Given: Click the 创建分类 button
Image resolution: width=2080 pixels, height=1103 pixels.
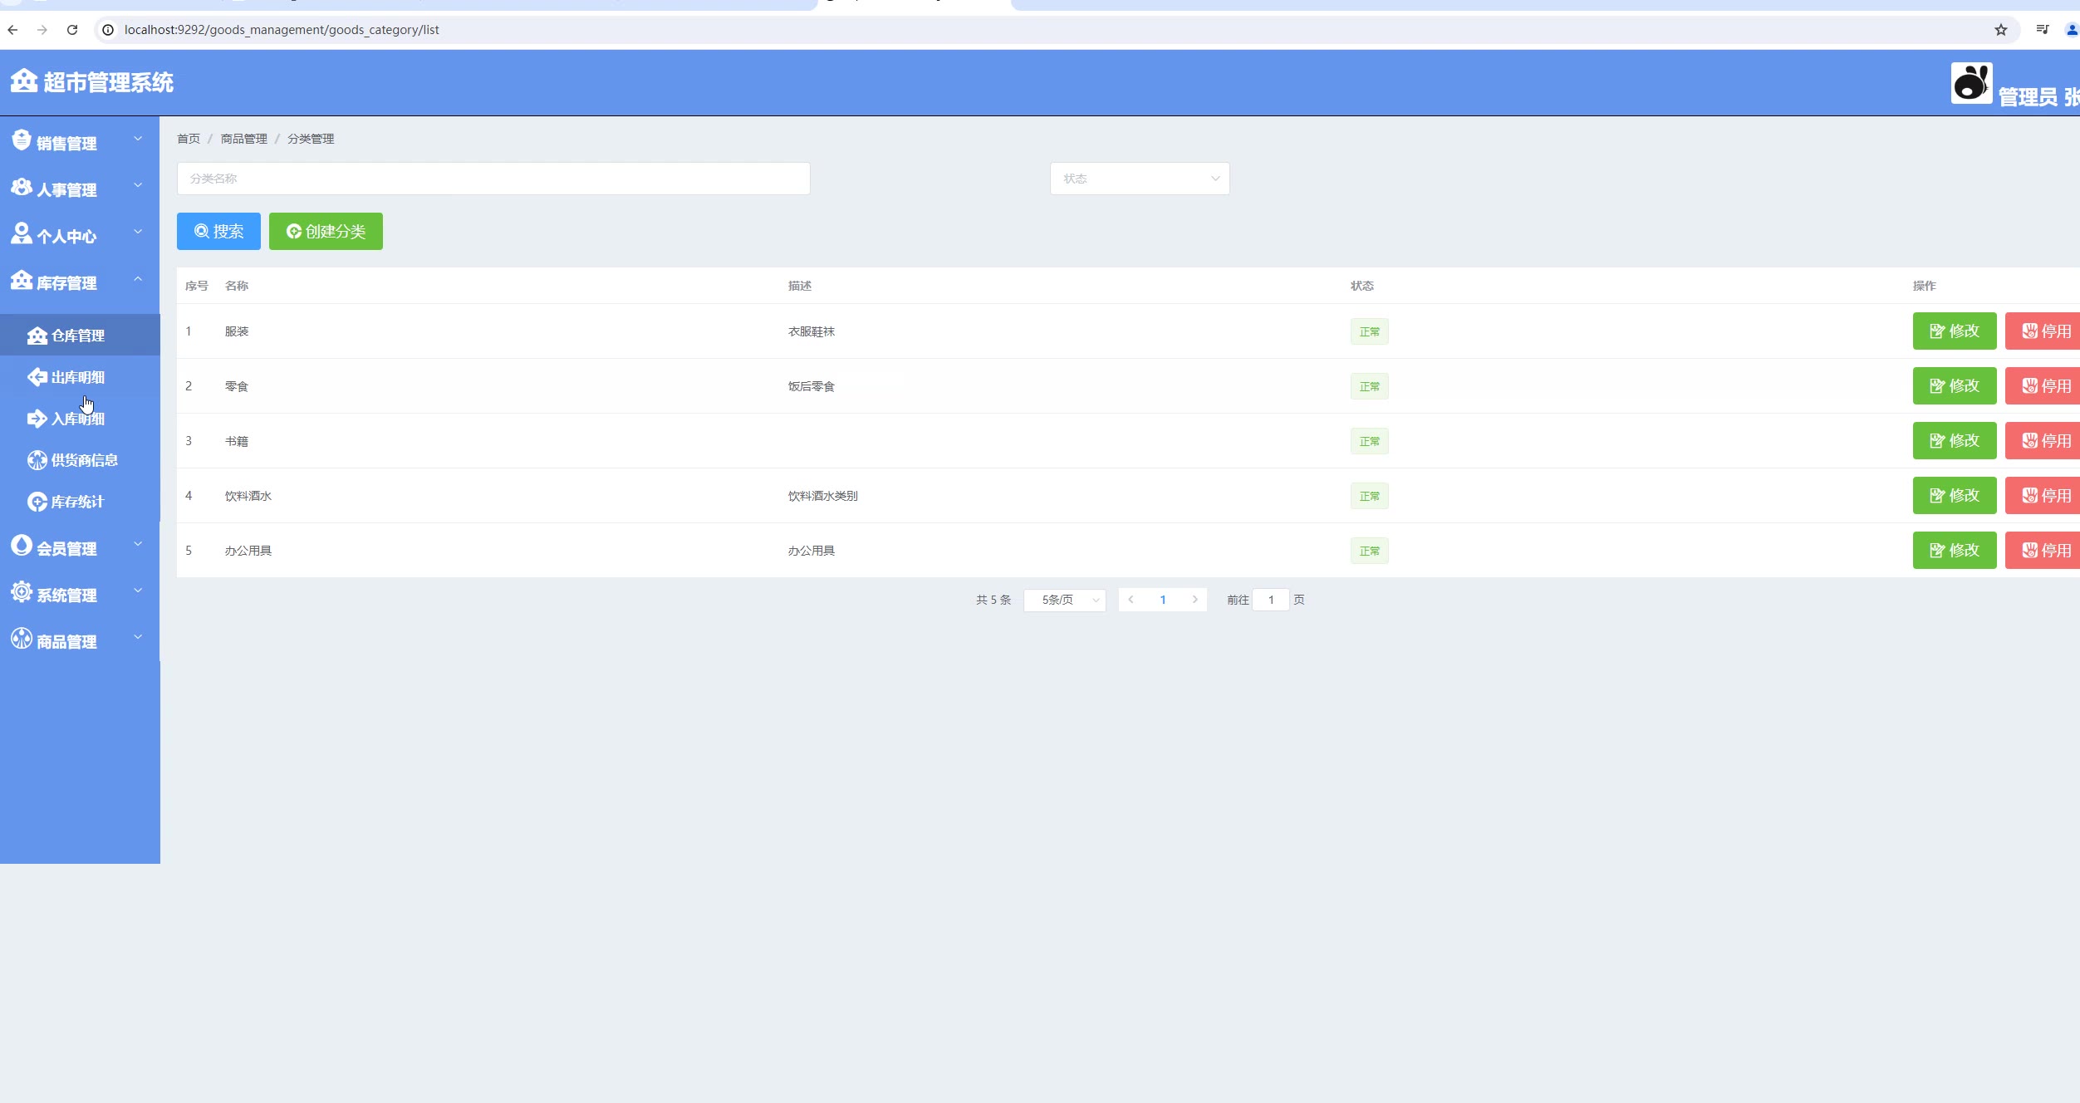Looking at the screenshot, I should (326, 231).
